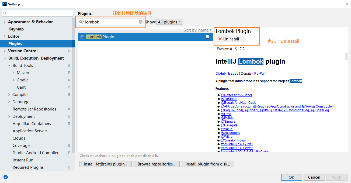Click project-level icon beside Deployment
Viewport: 351px width, 183px height.
69,116
